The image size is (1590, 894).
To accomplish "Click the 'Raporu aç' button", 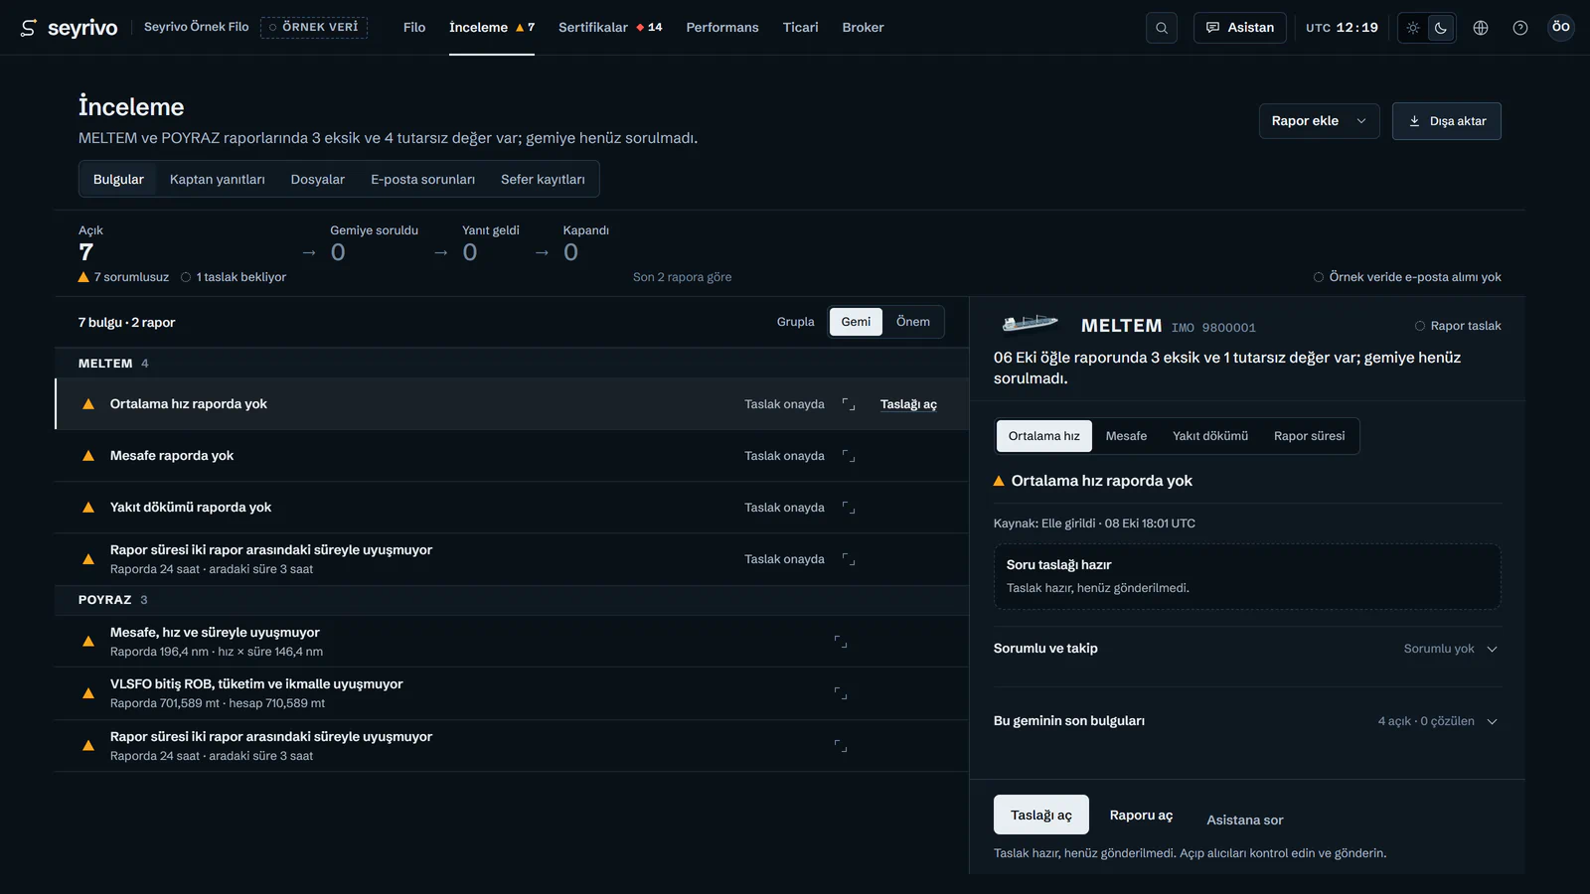I will (x=1141, y=815).
